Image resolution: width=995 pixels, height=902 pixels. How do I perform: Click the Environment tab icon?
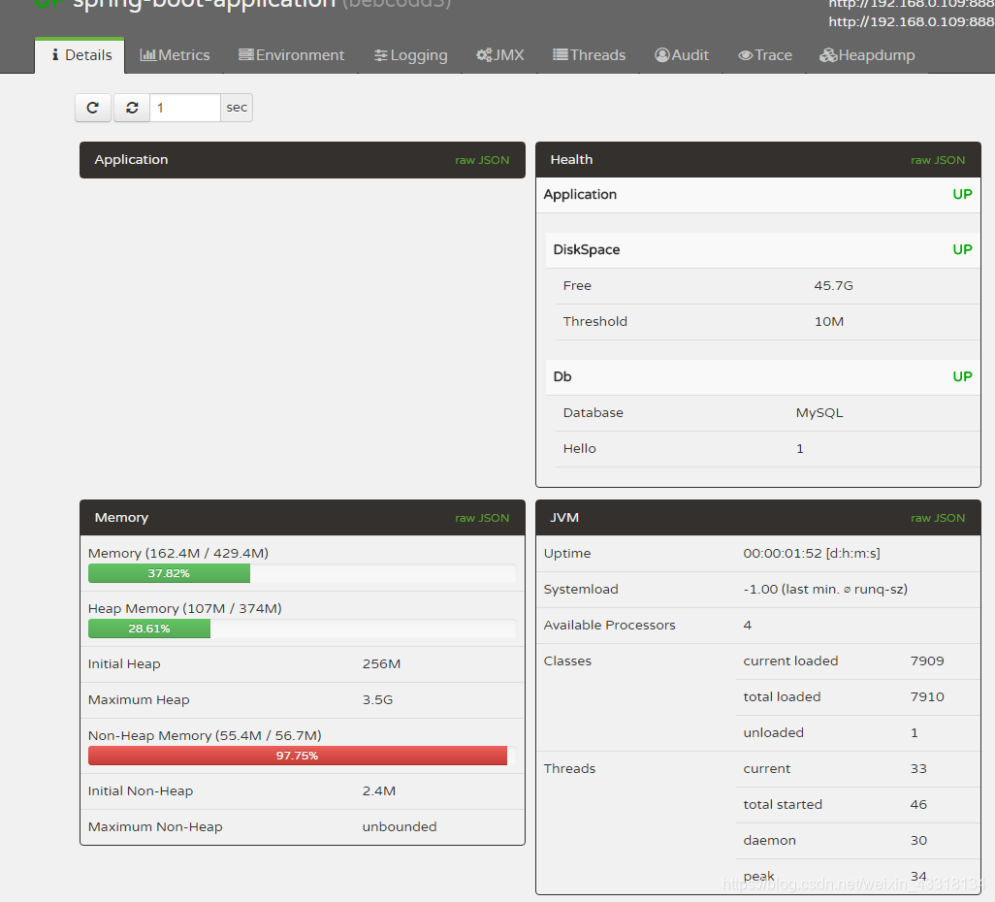246,55
